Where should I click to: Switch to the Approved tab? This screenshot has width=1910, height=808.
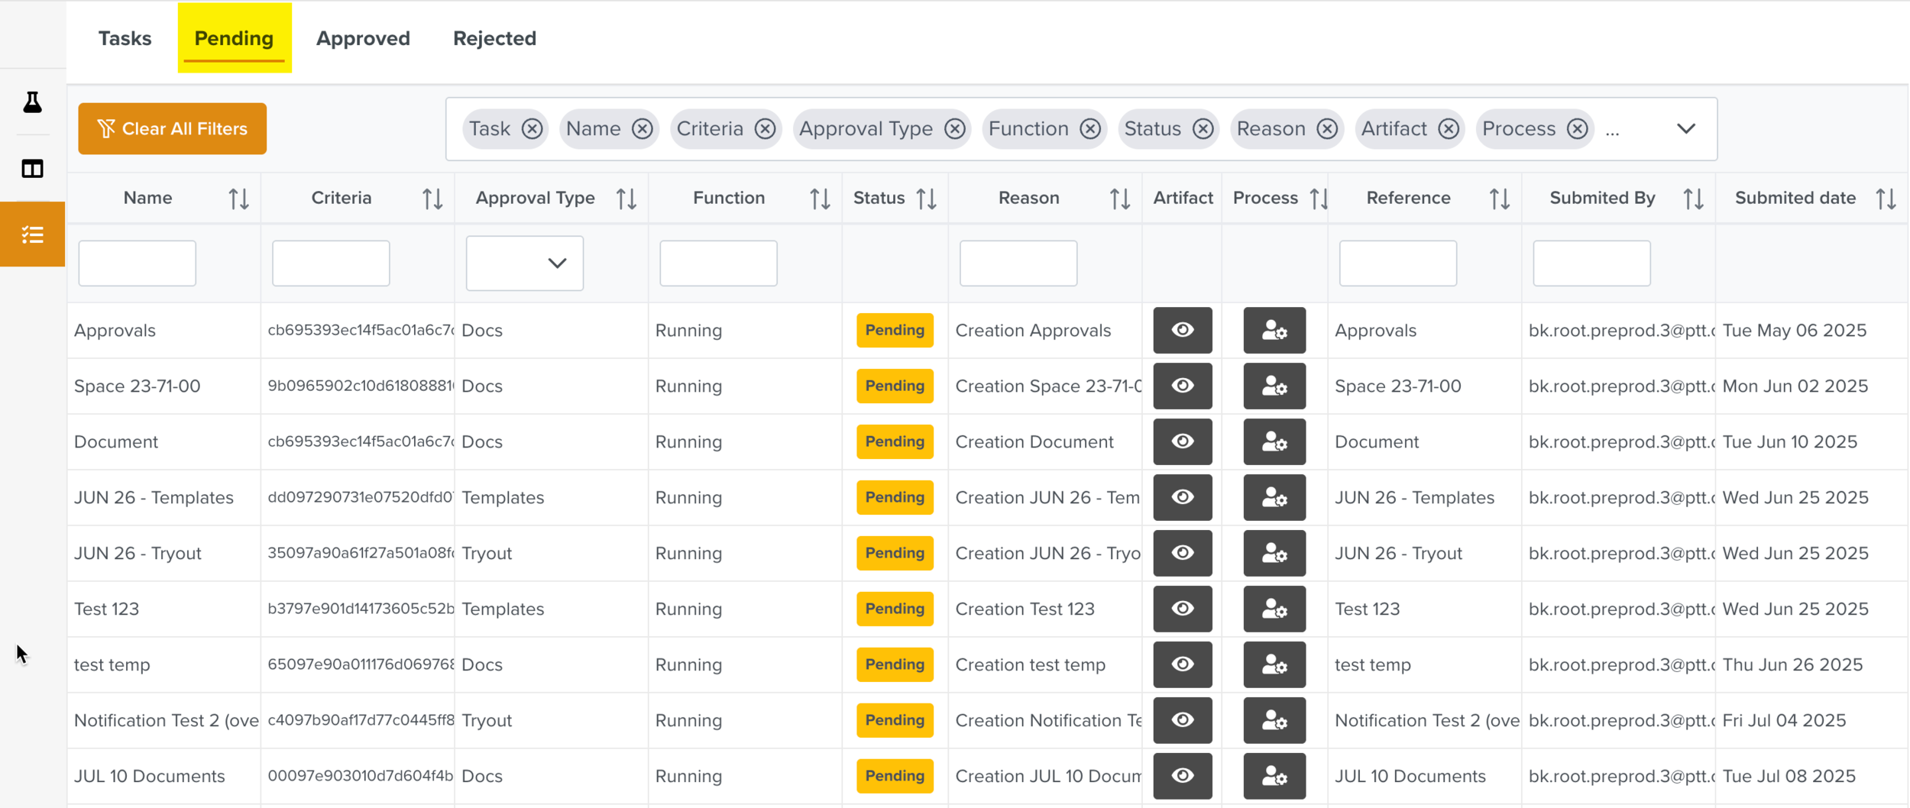363,38
